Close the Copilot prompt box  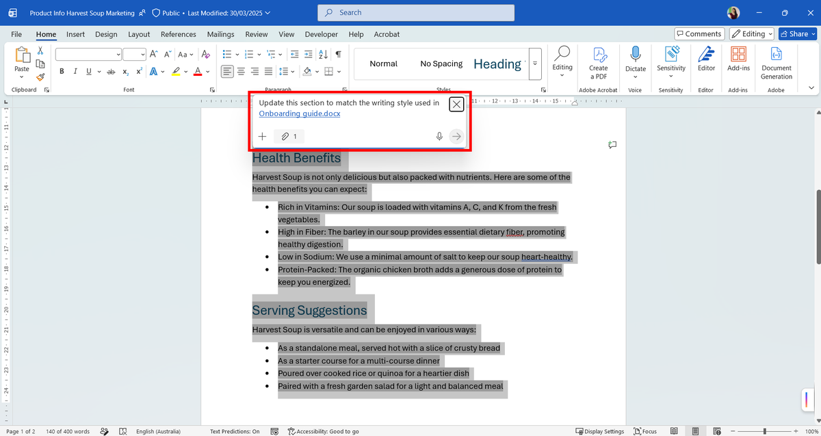456,104
